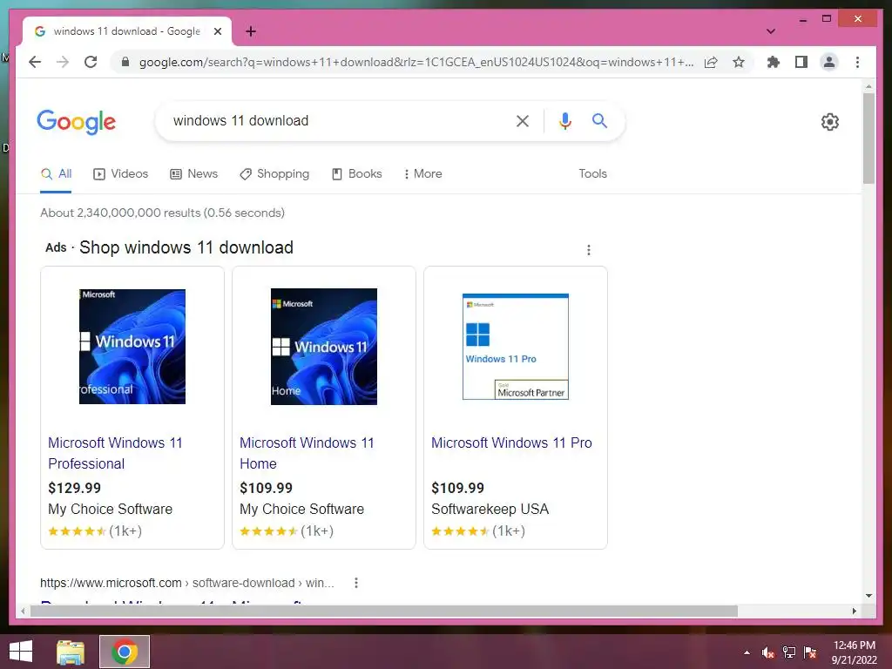This screenshot has height=669, width=892.
Task: Open 'Microsoft Windows 11 Pro' link
Action: tap(511, 443)
